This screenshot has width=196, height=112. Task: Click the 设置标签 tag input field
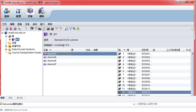[x=167, y=104]
